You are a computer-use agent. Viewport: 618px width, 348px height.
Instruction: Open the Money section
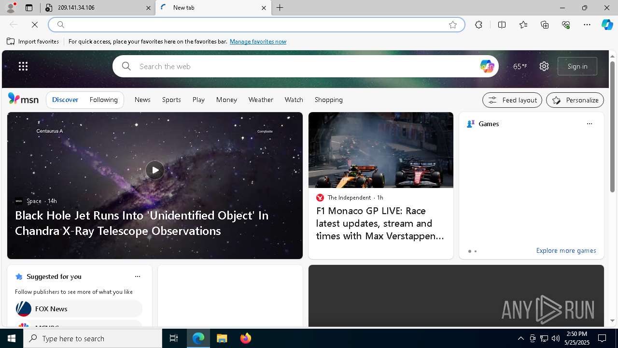pos(226,100)
